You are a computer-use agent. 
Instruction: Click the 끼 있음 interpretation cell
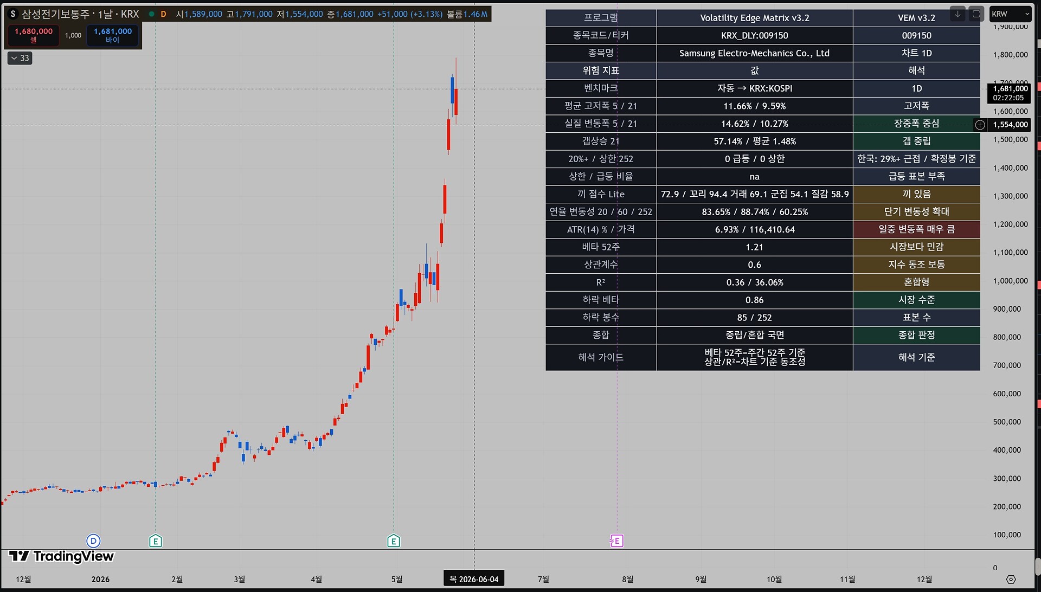(x=916, y=194)
